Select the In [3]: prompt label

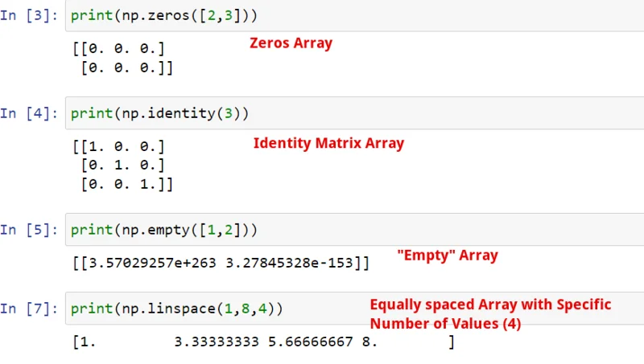29,15
